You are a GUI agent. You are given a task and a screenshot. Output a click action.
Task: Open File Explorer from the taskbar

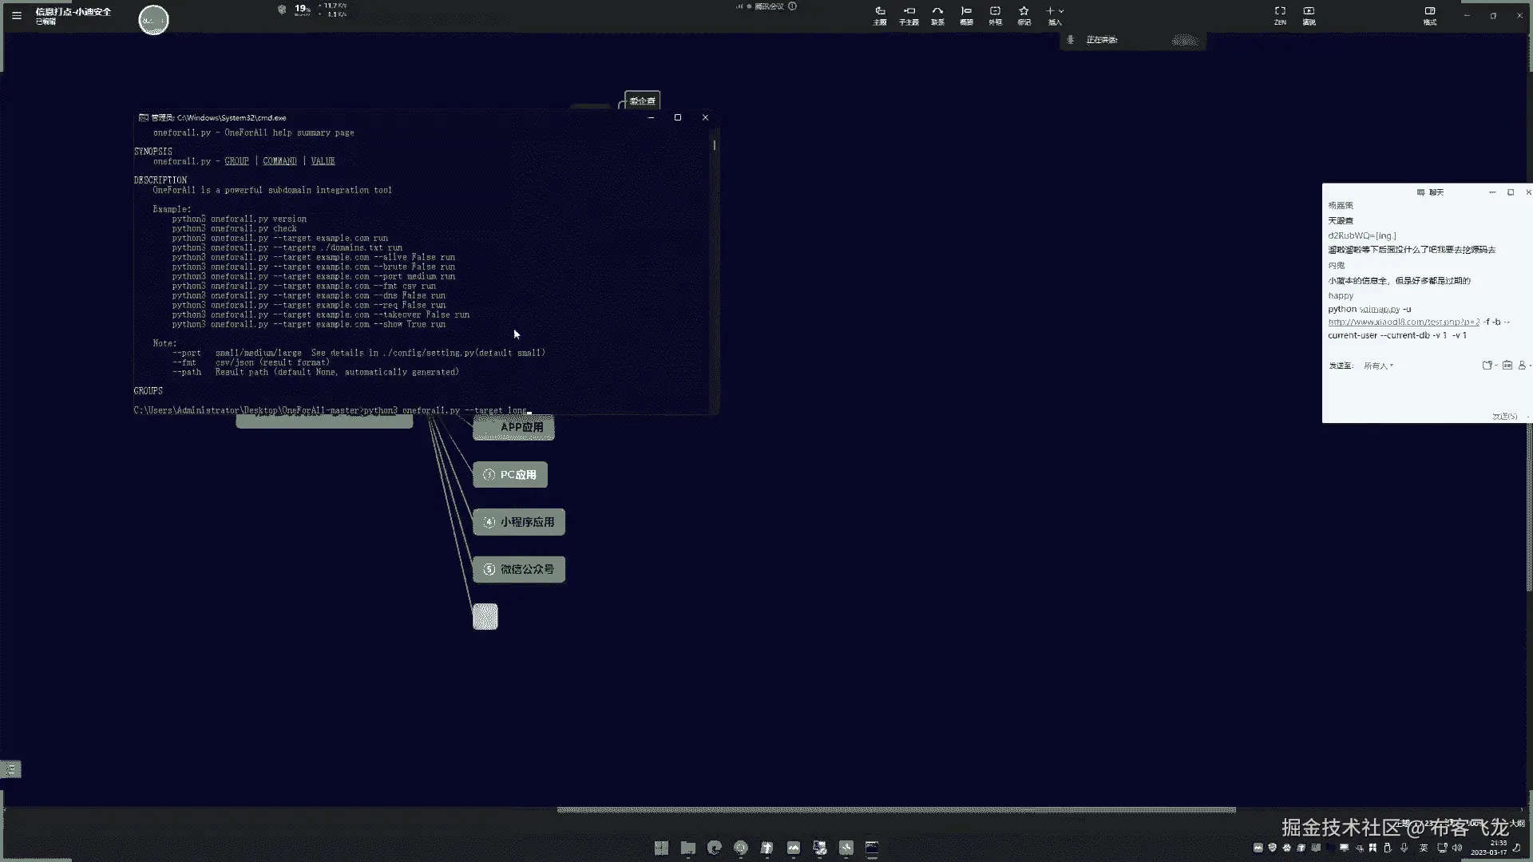687,848
